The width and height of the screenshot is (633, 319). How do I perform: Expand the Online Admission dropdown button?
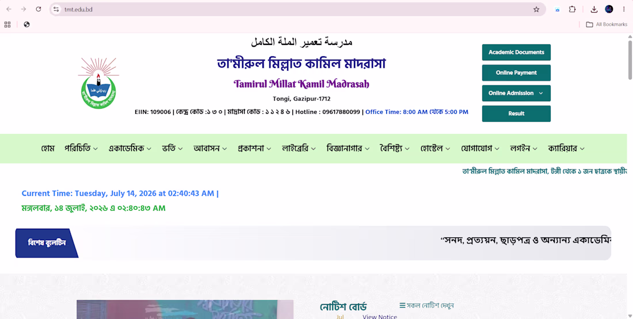(x=516, y=93)
